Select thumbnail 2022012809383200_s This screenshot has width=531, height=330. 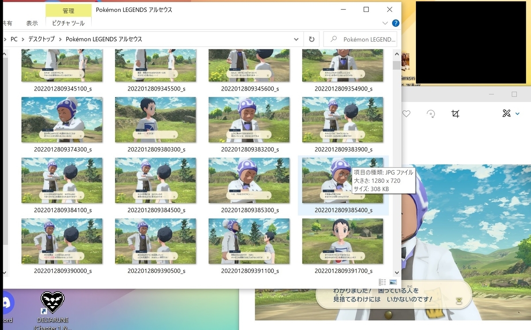250,120
